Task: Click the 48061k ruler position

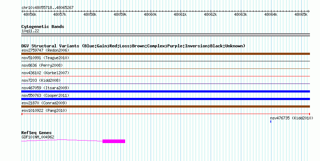Action: pos(180,14)
